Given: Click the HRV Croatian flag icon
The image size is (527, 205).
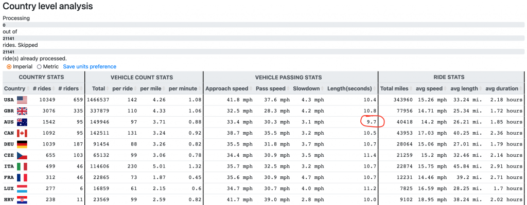Looking at the screenshot, I should pos(22,200).
